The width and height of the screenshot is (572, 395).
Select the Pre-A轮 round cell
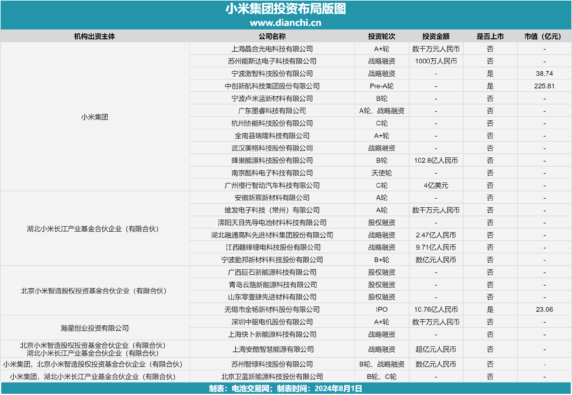tap(382, 86)
